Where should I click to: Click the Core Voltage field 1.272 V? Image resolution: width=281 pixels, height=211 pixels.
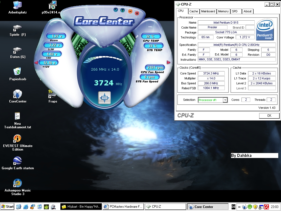pyautogui.click(x=245, y=37)
